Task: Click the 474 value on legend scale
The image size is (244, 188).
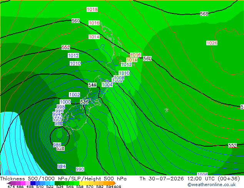Action: tap(11, 186)
